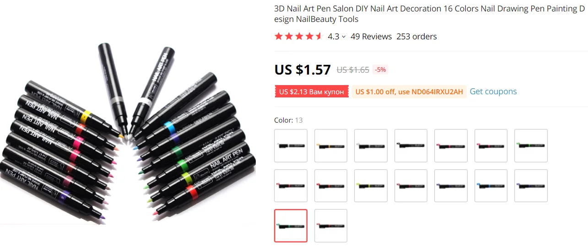Select the orange-yellow pen color option

[x=331, y=145]
